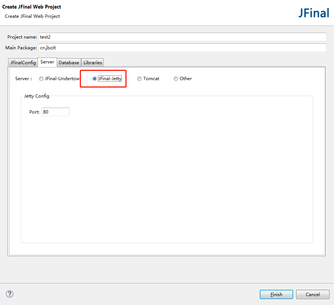Switch to the JFinalConfig tab
The image size is (334, 305).
pos(23,63)
